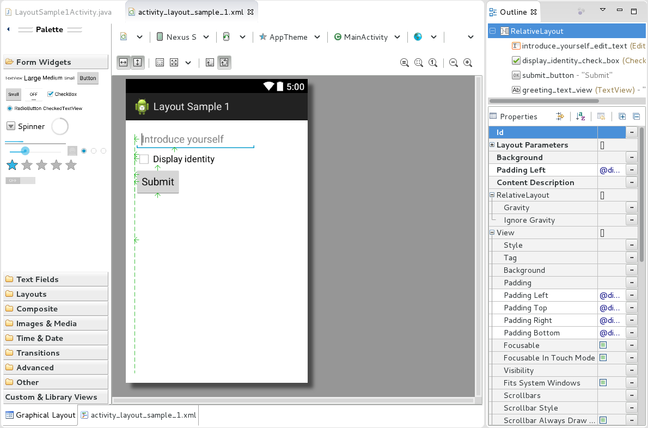
Task: Click the zoom in magnifier icon
Action: click(468, 63)
